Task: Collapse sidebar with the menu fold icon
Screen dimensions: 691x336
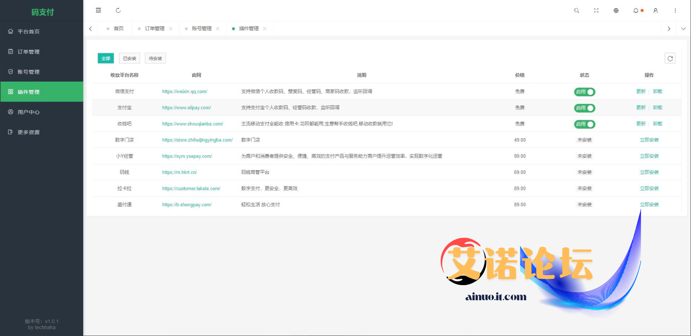Action: [98, 10]
